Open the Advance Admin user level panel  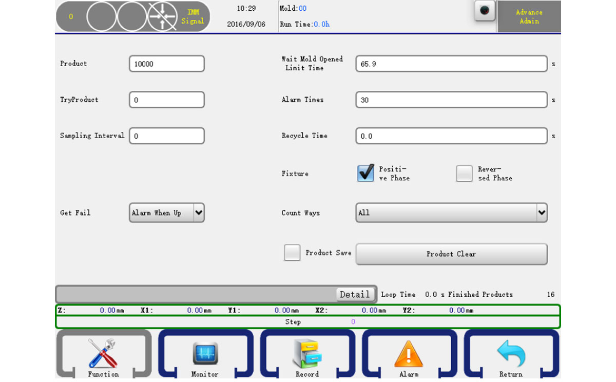click(x=529, y=16)
